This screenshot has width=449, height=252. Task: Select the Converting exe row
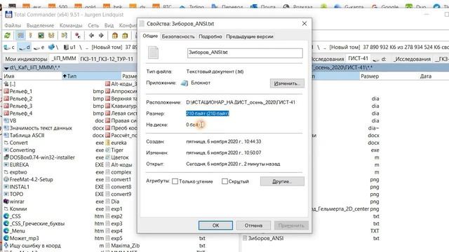pos(22,150)
